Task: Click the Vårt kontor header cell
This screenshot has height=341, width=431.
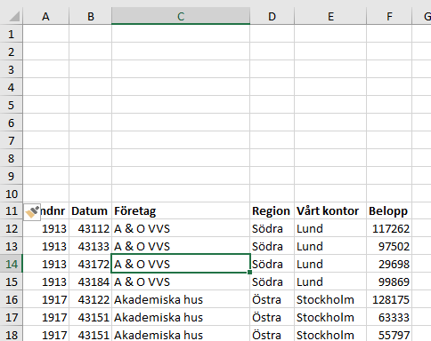Action: click(330, 210)
